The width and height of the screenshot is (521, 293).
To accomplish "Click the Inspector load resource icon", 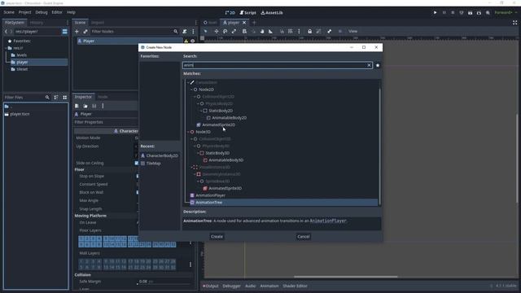I will [85, 106].
